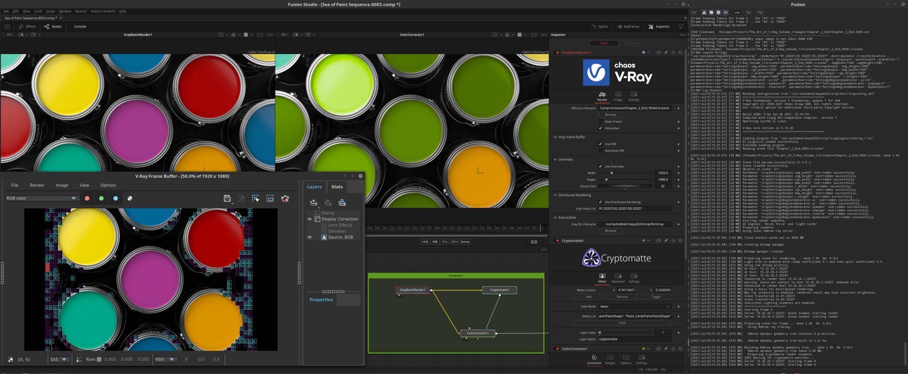Activate region render tool in Frame Buffer
This screenshot has height=374, width=908.
click(256, 199)
